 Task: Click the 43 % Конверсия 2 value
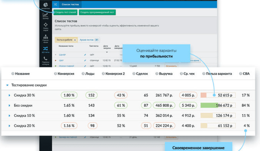(x=121, y=95)
